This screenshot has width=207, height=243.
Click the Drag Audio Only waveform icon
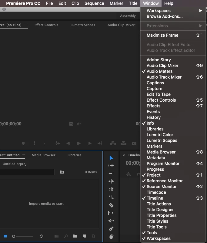[x=79, y=124]
